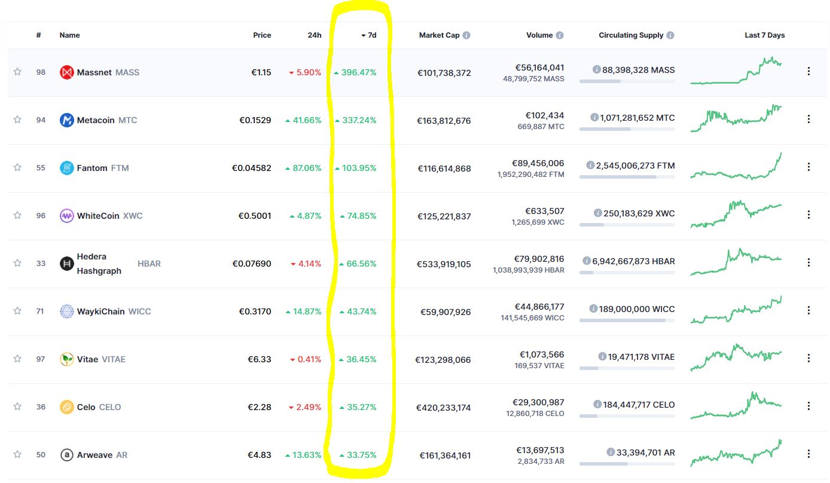The height and width of the screenshot is (483, 830).
Task: Click the Hedera Hashgraph coin logo
Action: click(x=67, y=264)
